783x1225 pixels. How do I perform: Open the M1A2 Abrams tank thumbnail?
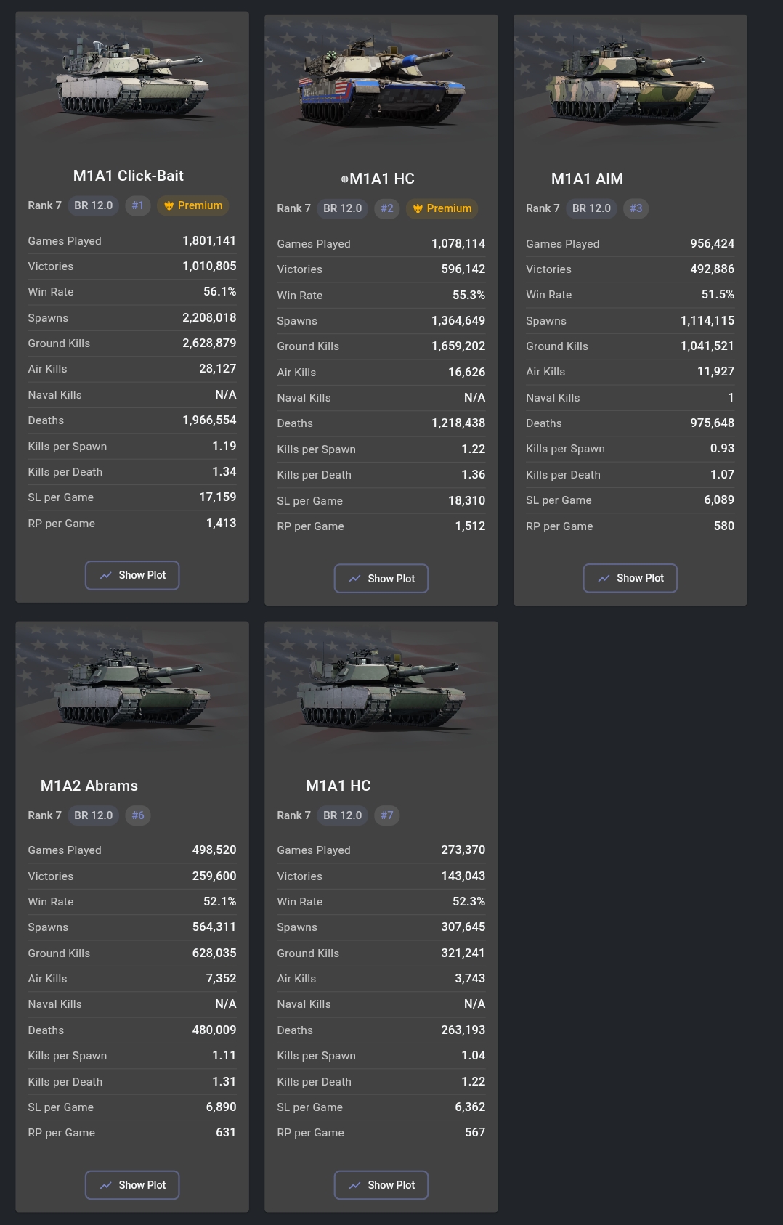click(132, 688)
